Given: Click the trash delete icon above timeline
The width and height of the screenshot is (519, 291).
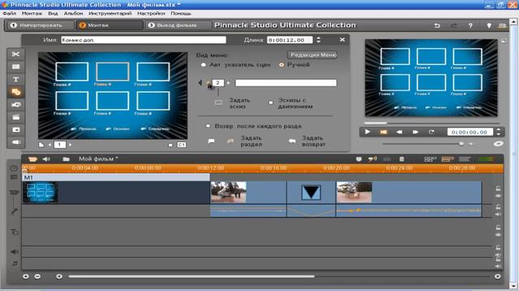Looking at the screenshot, I should point(402,159).
